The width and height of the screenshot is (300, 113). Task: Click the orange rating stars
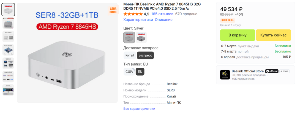point(133,14)
